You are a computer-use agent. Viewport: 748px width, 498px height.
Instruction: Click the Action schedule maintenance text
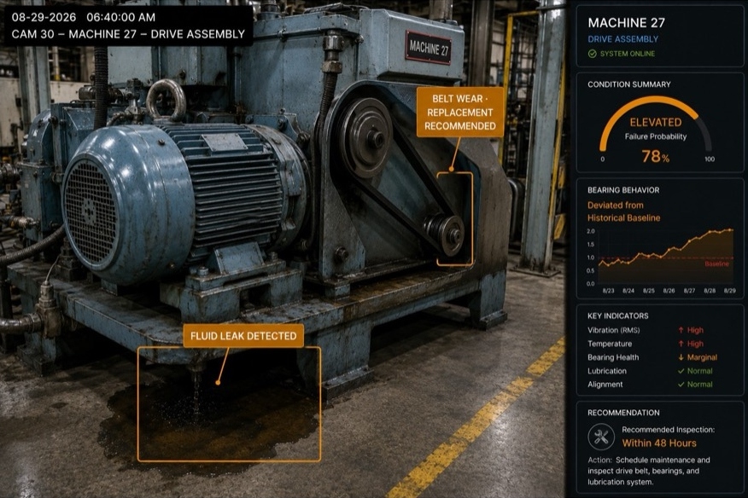coord(649,471)
